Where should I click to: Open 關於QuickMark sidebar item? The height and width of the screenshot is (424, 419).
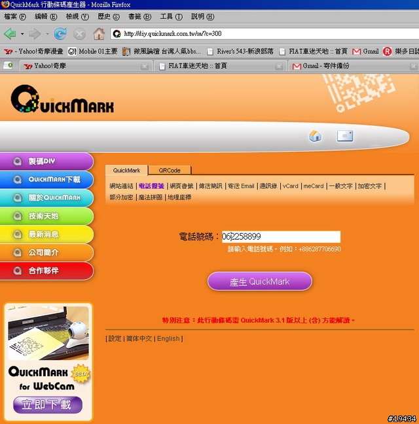[46, 198]
